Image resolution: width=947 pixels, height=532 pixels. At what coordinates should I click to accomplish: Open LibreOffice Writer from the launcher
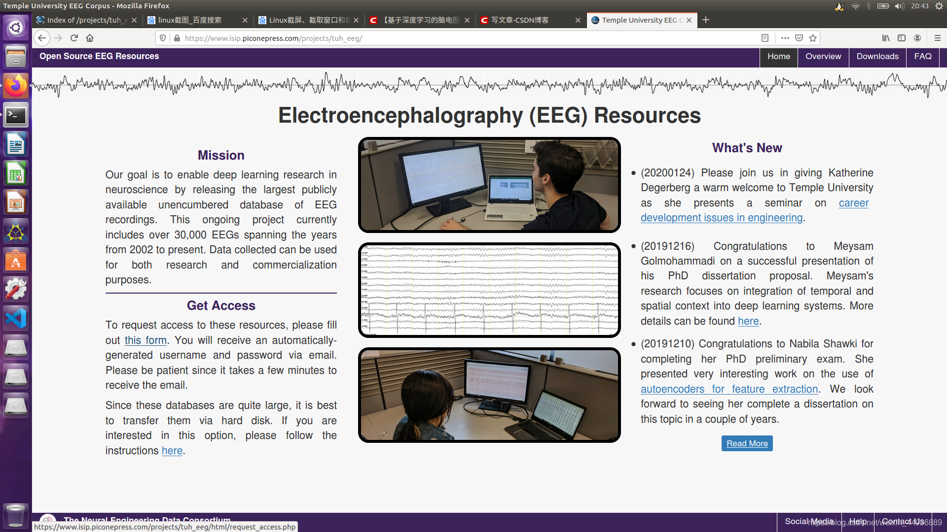pyautogui.click(x=16, y=144)
